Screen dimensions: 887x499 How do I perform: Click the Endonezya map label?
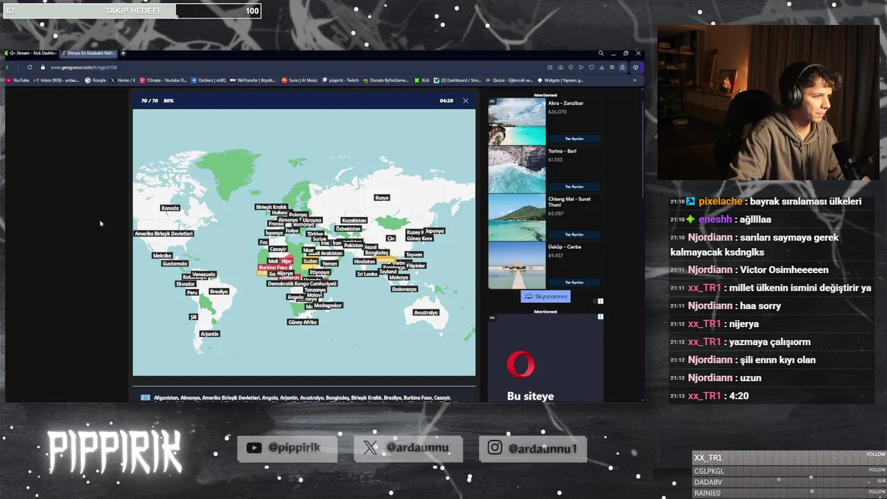[x=404, y=289]
